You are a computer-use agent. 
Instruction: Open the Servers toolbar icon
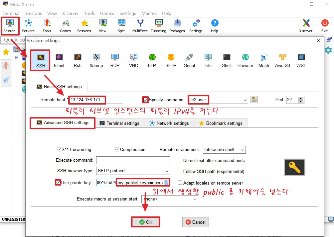[28, 26]
